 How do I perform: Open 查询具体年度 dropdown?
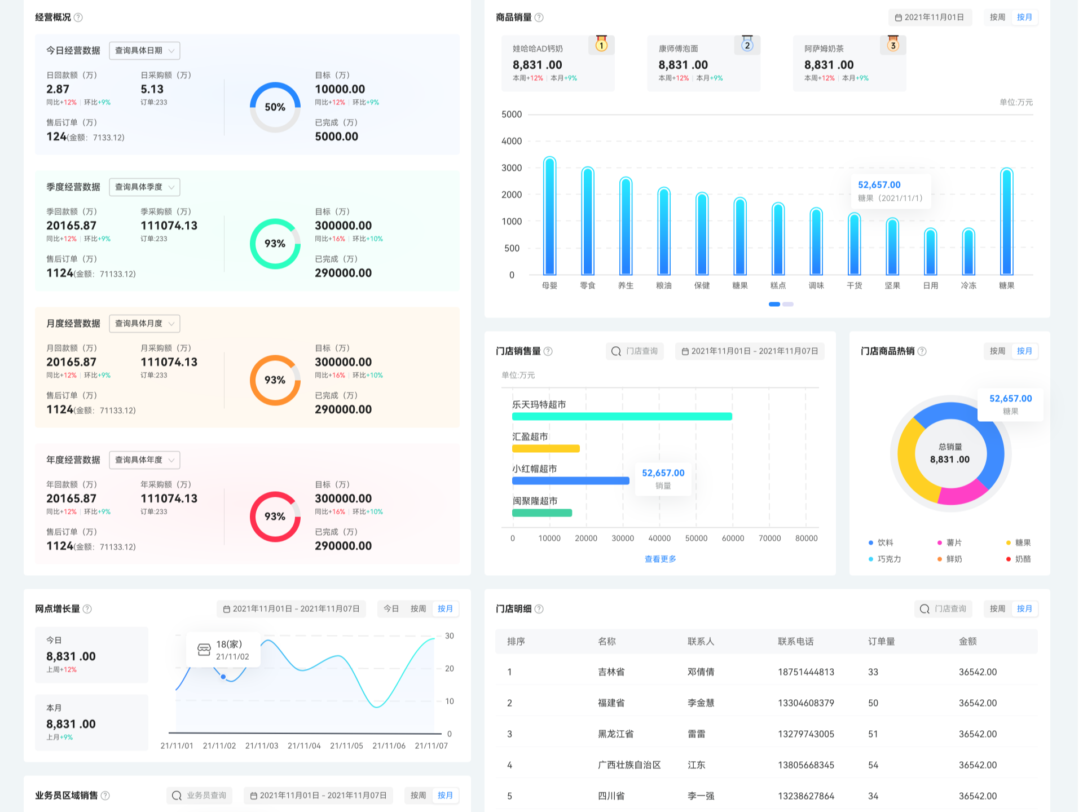pyautogui.click(x=144, y=460)
